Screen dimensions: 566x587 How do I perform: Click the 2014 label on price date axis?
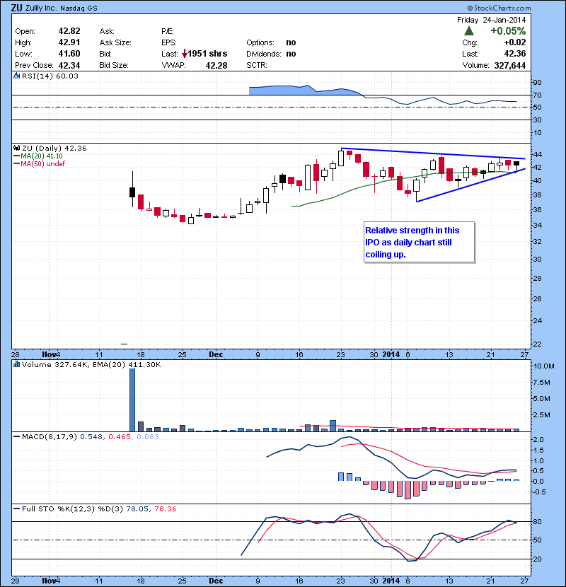tap(391, 354)
